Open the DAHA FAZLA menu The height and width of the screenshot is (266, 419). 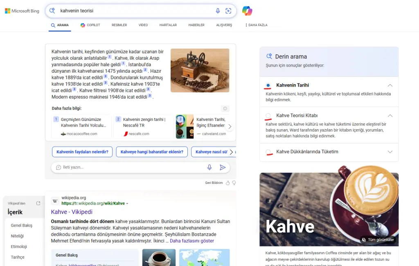[256, 25]
